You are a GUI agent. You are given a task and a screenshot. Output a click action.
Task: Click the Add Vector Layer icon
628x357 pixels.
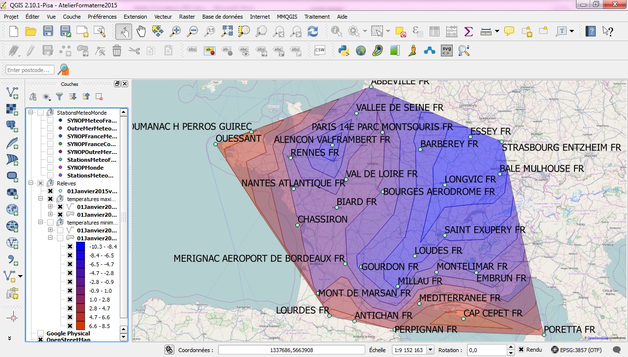pyautogui.click(x=12, y=92)
